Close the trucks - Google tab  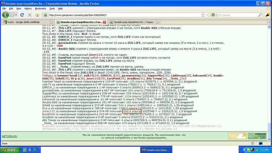coord(51,22)
